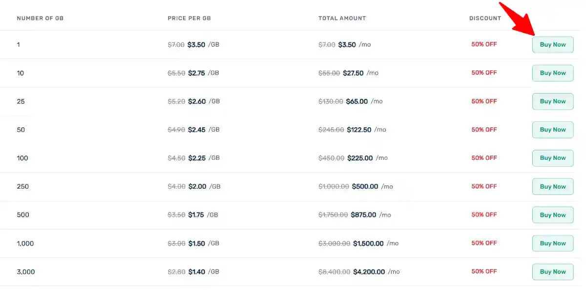Screen dimensions: 586x290
Task: Click Buy Now for the 500 GB plan
Action: point(552,215)
